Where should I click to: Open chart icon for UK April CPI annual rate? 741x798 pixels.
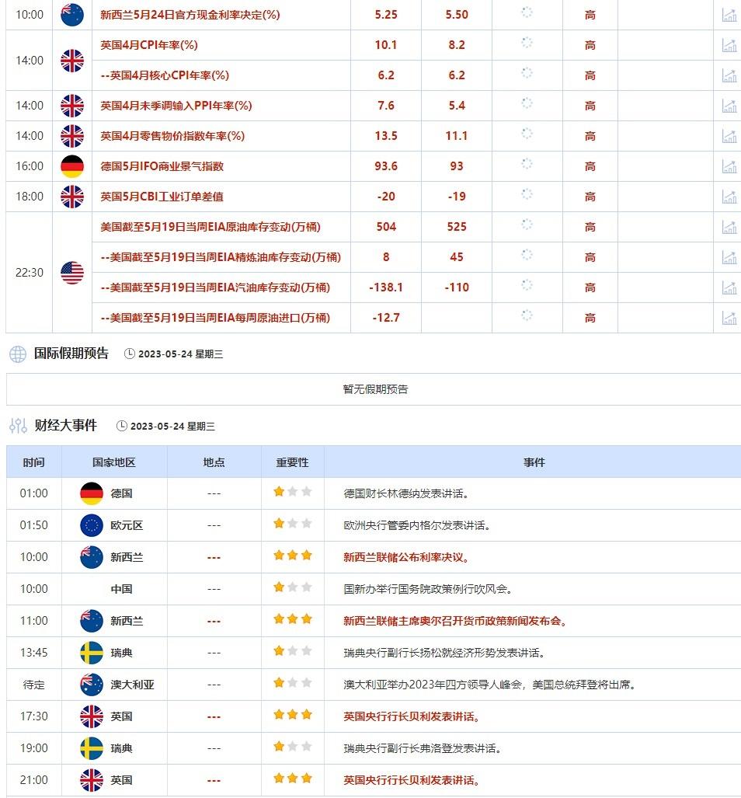729,45
